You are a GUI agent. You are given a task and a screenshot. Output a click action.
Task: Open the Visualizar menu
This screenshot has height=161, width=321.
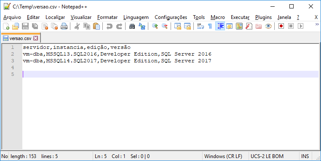81,17
